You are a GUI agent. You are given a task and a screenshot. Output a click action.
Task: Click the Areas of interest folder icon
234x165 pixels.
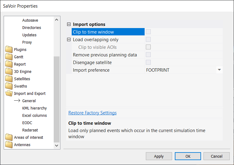tap(9, 138)
